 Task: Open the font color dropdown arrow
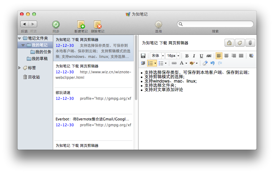(186, 63)
